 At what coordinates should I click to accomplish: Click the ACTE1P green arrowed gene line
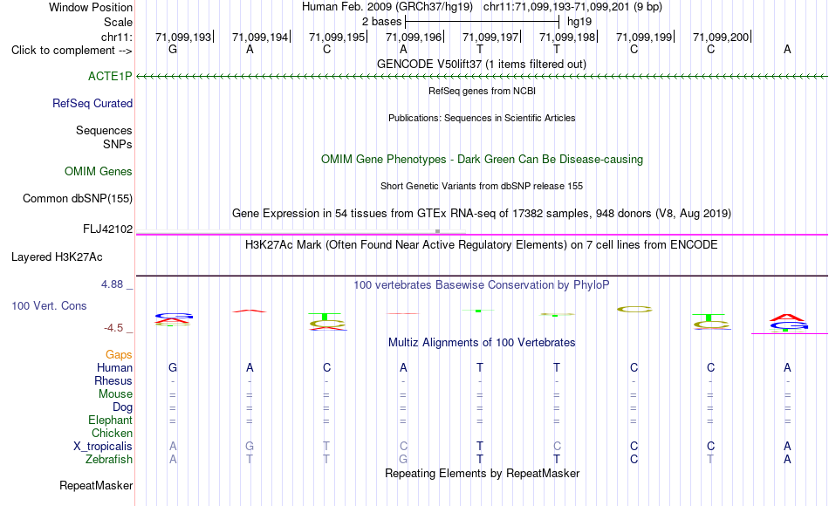(482, 77)
